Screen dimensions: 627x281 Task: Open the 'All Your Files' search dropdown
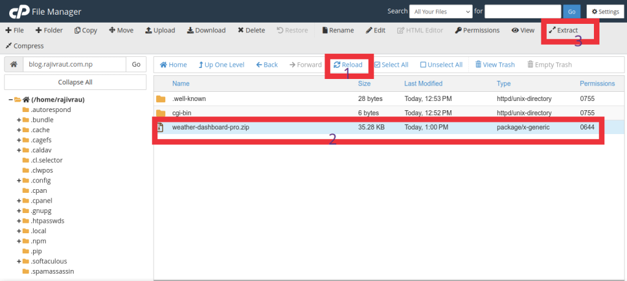click(x=441, y=12)
